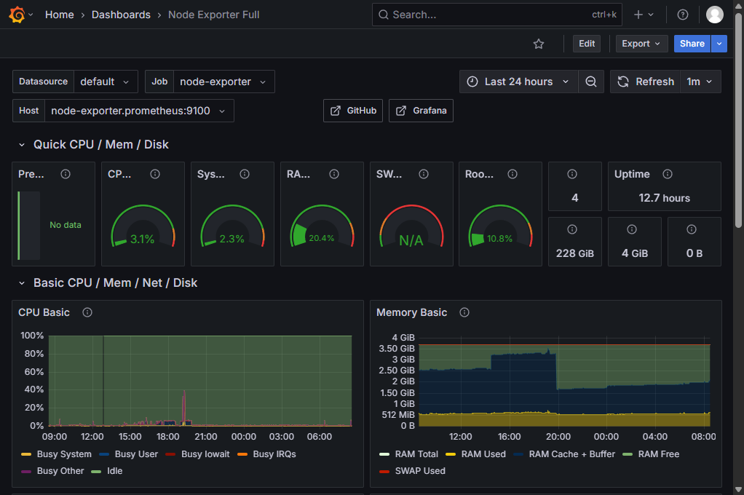Collapse the Quick CPU / Mem / Disk row
The height and width of the screenshot is (495, 744).
pyautogui.click(x=22, y=145)
